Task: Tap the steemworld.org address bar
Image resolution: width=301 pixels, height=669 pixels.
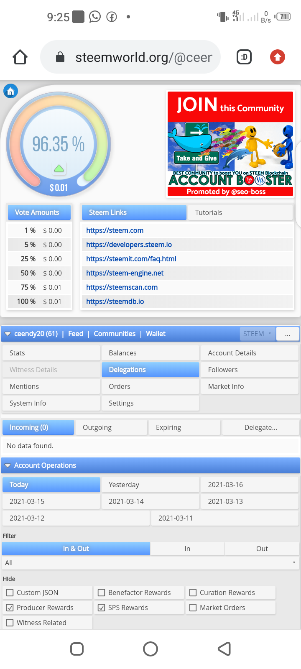Action: pyautogui.click(x=130, y=57)
